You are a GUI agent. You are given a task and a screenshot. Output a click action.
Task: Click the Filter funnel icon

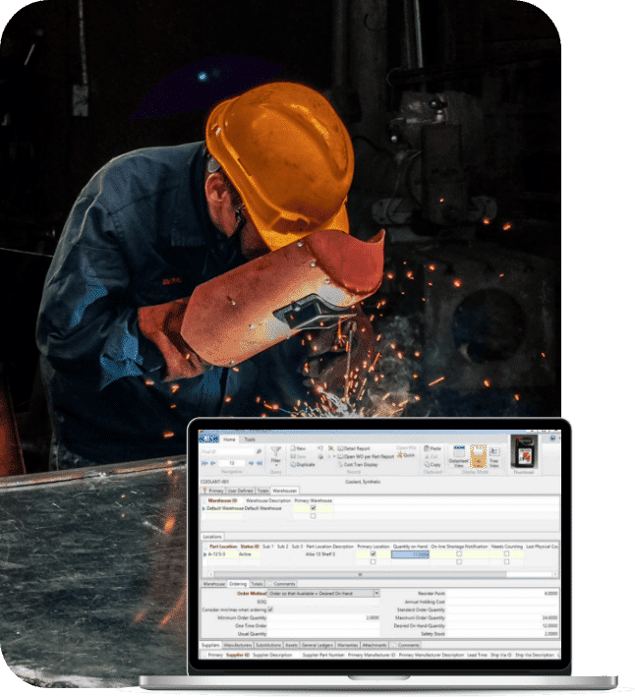pos(276,452)
